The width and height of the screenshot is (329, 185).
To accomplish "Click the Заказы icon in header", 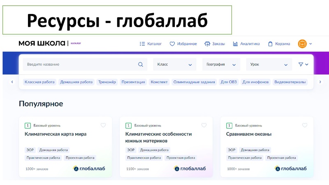I will tap(207, 44).
